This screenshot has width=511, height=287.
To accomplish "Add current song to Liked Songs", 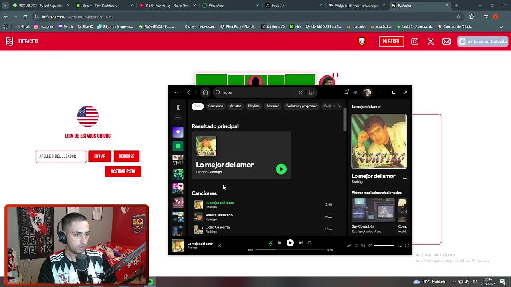I will point(220,246).
